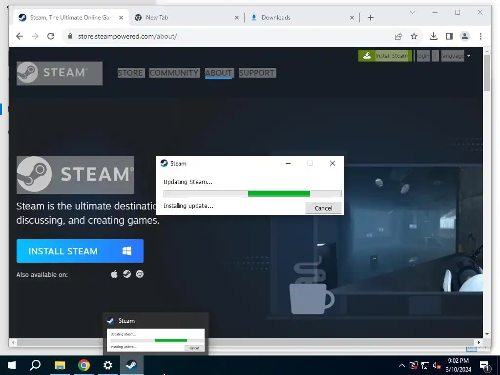The width and height of the screenshot is (500, 375).
Task: Click the Chrome back arrow
Action: [x=20, y=36]
